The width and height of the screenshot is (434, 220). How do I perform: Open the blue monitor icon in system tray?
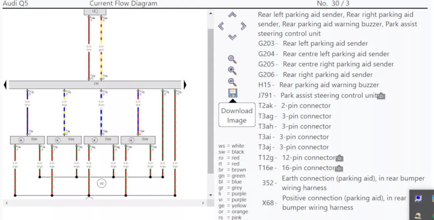click(x=418, y=199)
